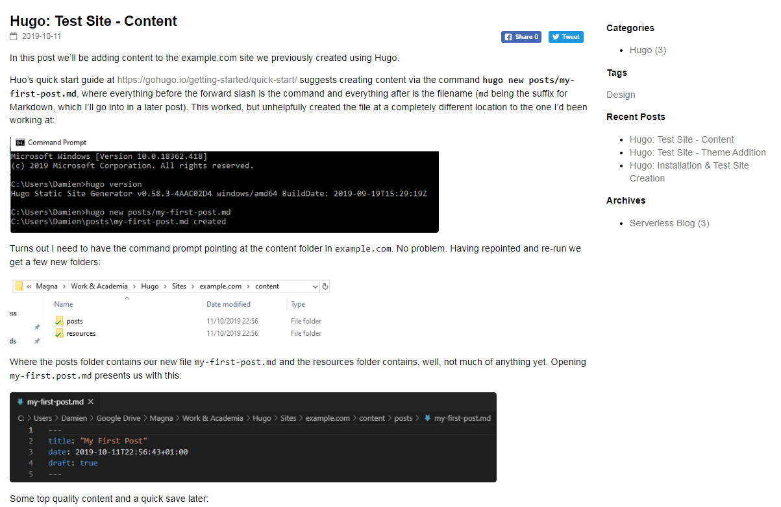Open recent post Hugo: Test Site - Content
The image size is (781, 507).
coord(682,139)
